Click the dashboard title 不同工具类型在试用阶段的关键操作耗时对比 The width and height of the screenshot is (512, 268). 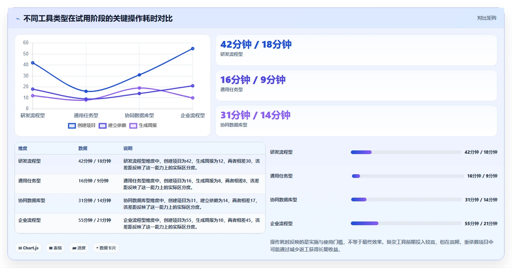coord(98,18)
